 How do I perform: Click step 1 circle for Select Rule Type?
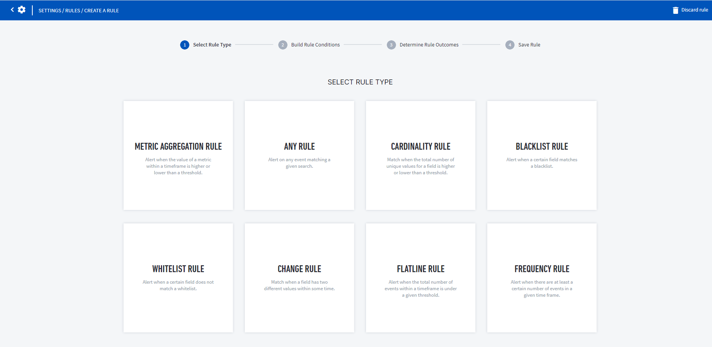185,45
